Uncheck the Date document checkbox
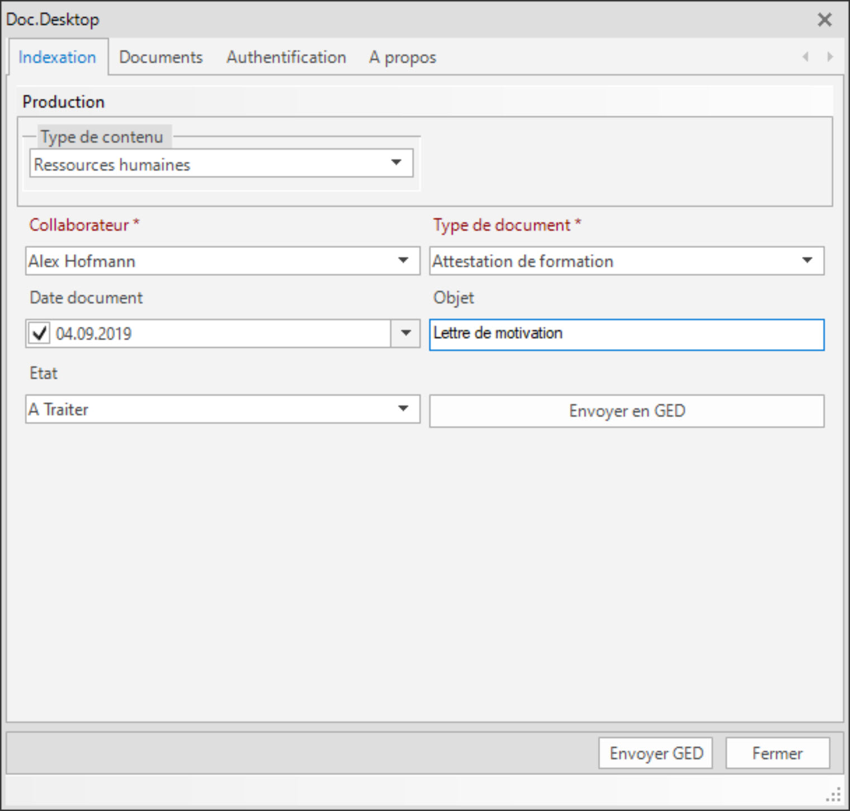850x811 pixels. [39, 334]
